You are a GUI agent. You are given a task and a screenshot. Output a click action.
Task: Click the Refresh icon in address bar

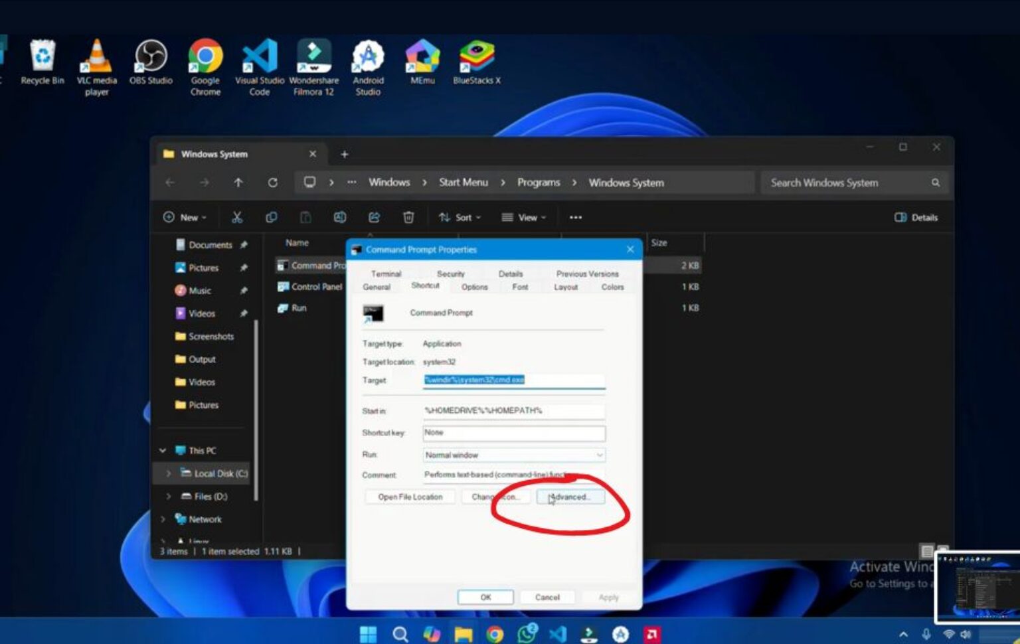[x=273, y=183]
